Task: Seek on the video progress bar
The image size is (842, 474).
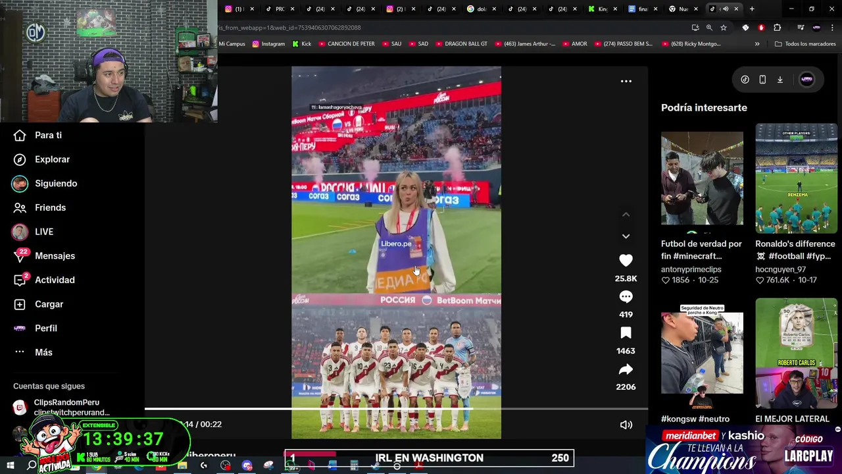Action: pos(396,409)
